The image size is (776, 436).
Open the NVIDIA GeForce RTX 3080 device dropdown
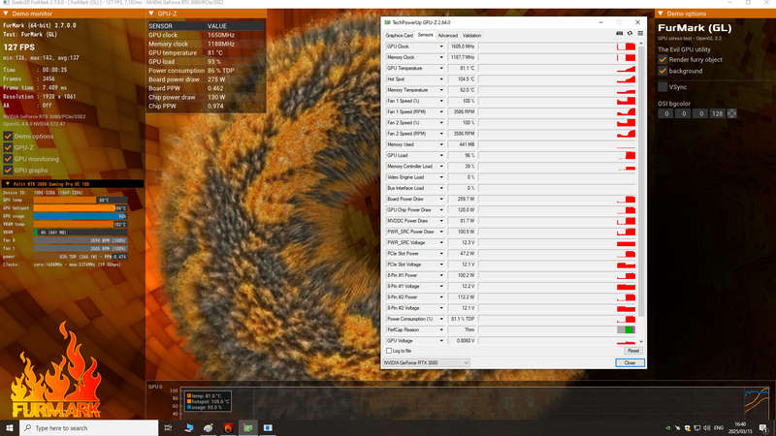tap(426, 362)
